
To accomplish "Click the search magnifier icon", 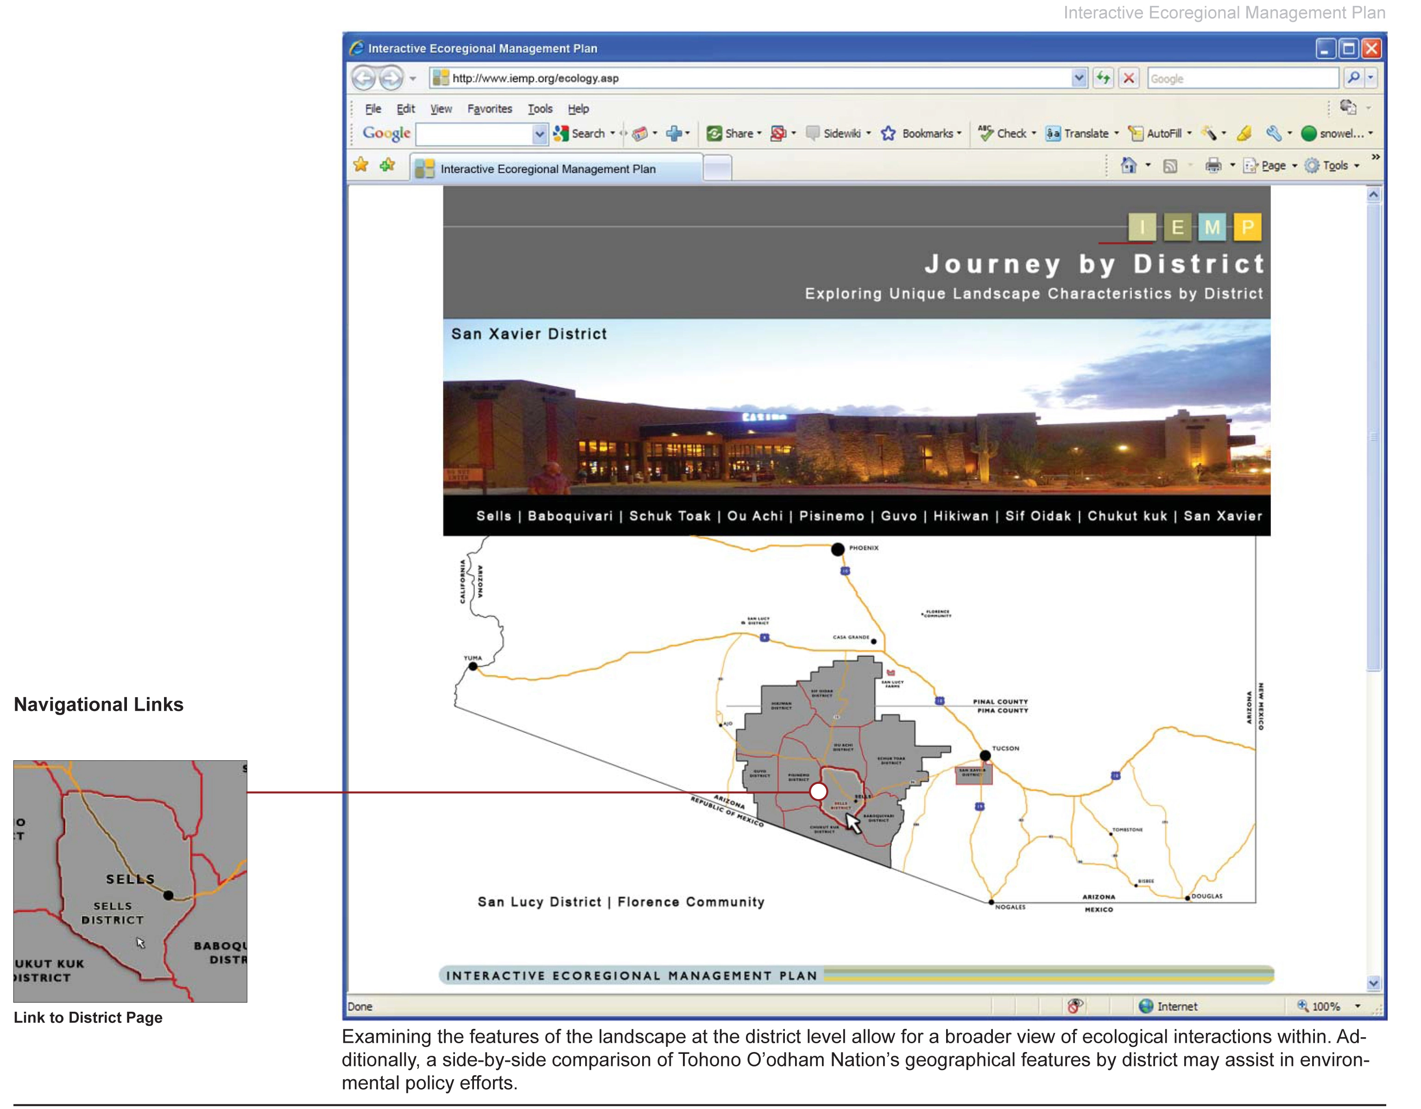I will pyautogui.click(x=1353, y=78).
